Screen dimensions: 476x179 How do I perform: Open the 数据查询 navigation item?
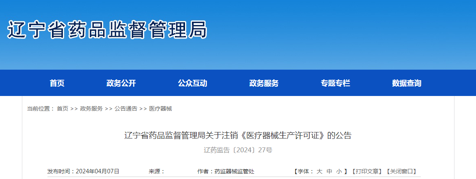tap(407, 83)
